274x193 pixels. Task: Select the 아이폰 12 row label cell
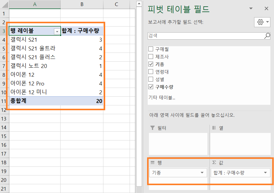(35, 75)
